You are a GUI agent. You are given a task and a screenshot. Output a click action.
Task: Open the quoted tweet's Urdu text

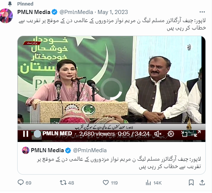tap(119, 163)
